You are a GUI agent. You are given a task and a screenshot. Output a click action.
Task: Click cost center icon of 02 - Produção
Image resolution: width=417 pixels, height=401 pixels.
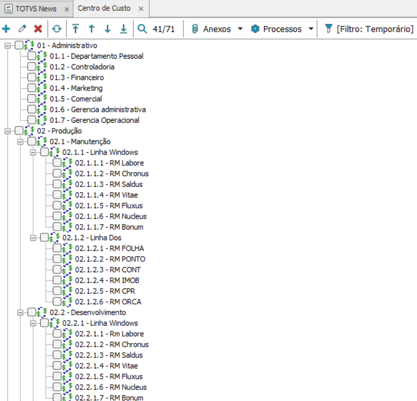coord(29,131)
